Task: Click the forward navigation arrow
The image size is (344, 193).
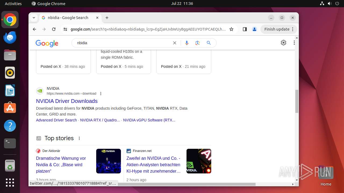Action: (44, 29)
